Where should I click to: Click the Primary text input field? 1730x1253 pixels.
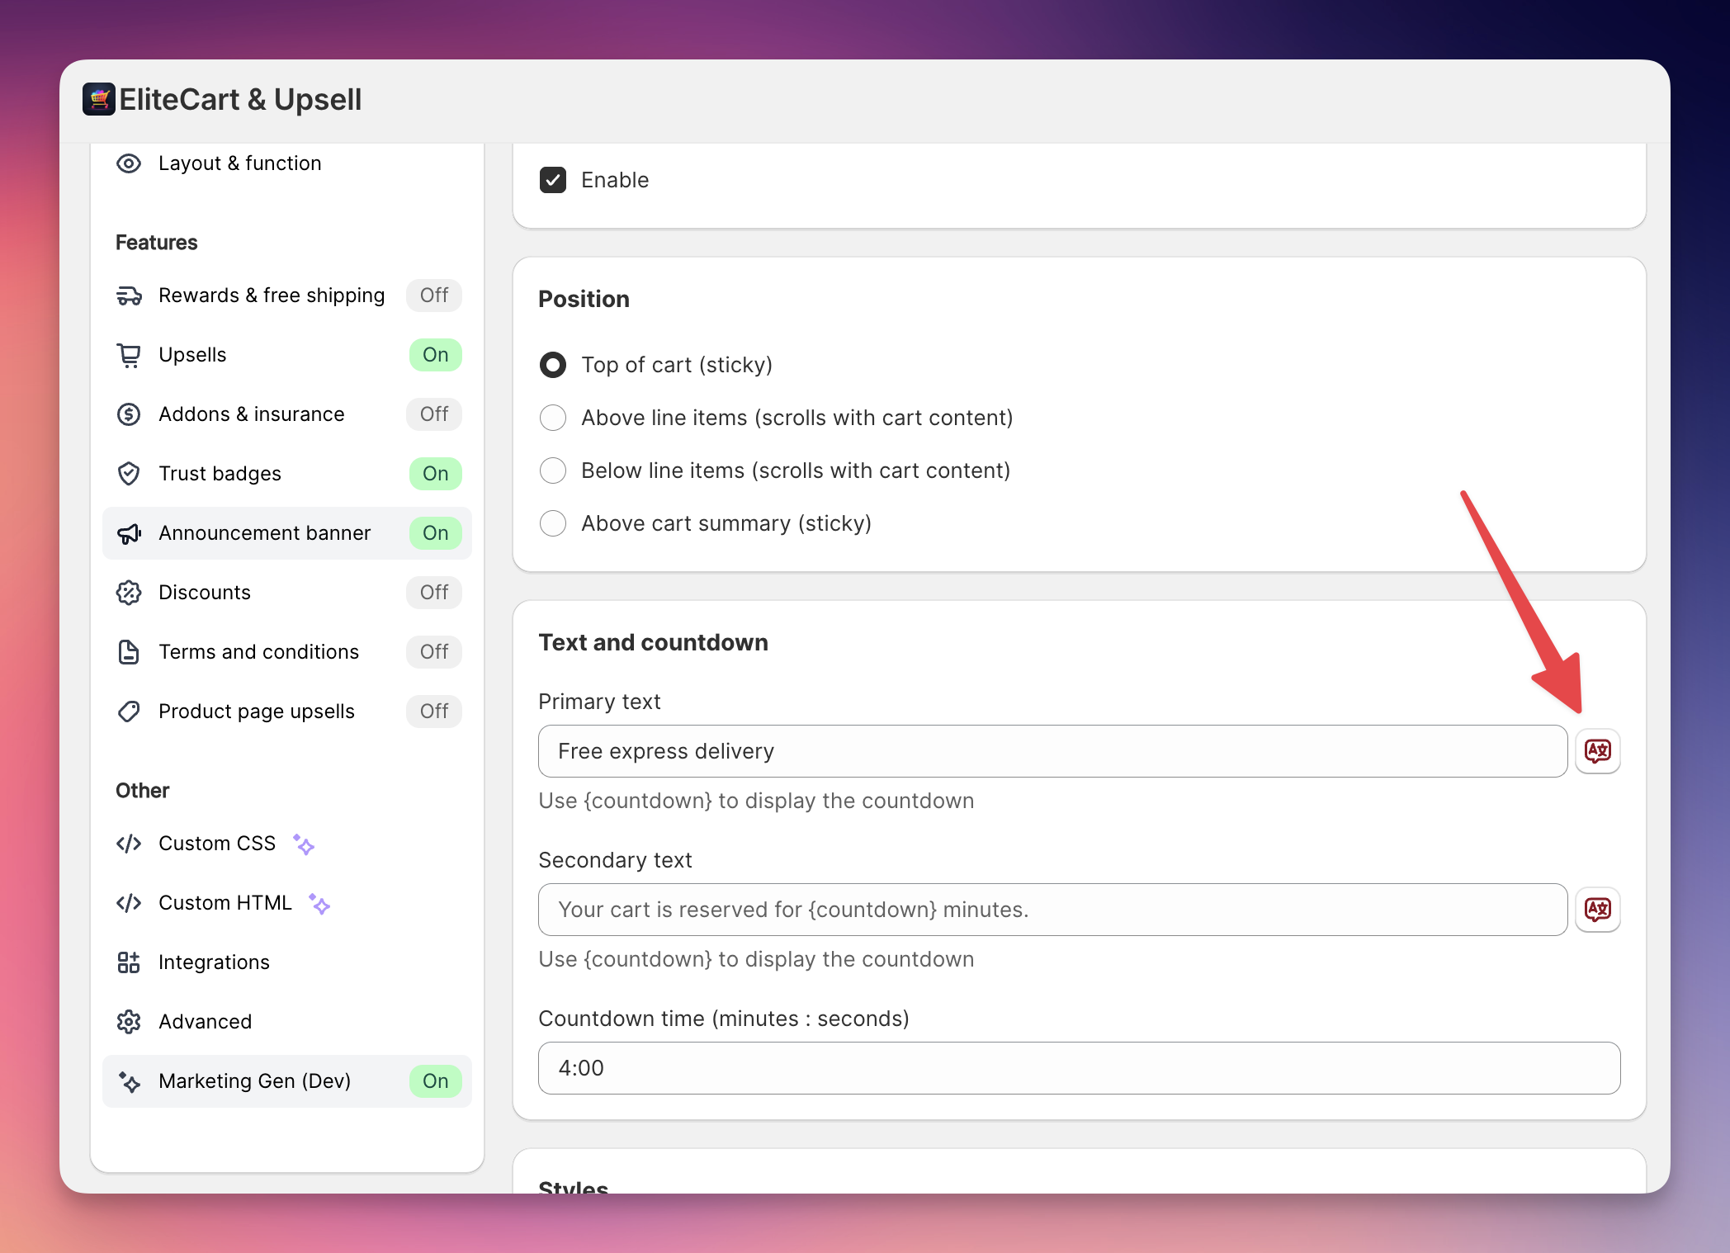click(x=1052, y=751)
